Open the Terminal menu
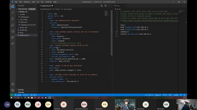 48,2
